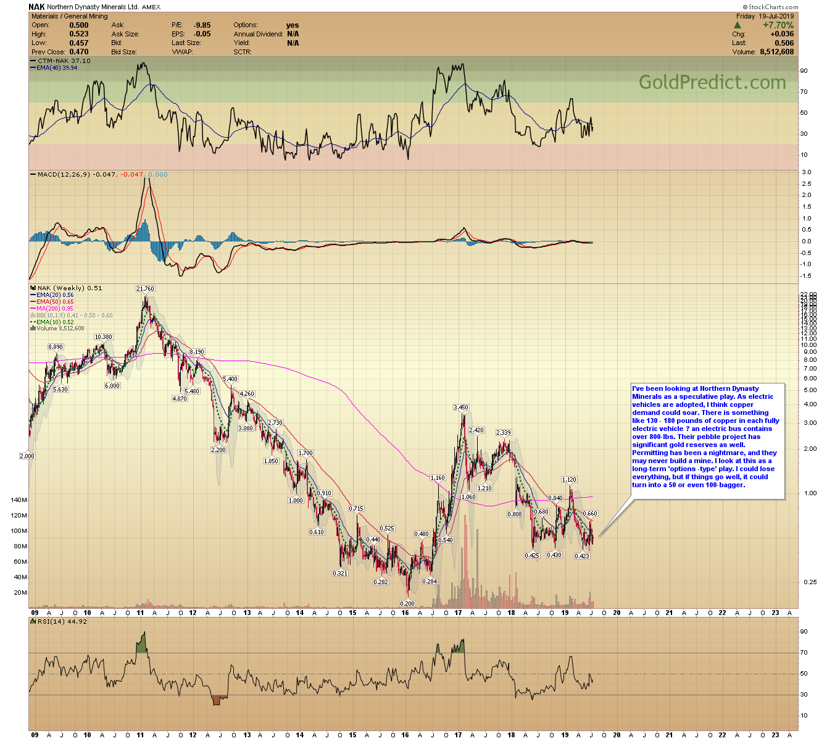The height and width of the screenshot is (741, 827).
Task: Click the 3.450 peak price label
Action: coord(461,408)
